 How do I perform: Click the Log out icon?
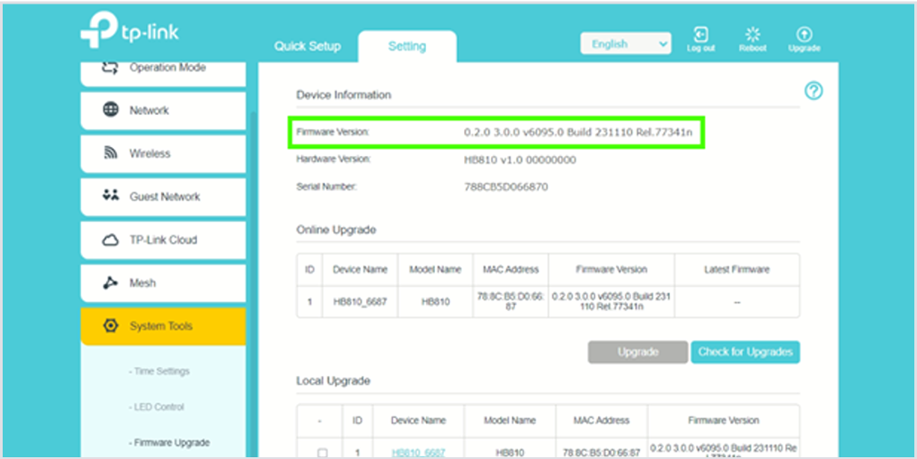point(700,34)
